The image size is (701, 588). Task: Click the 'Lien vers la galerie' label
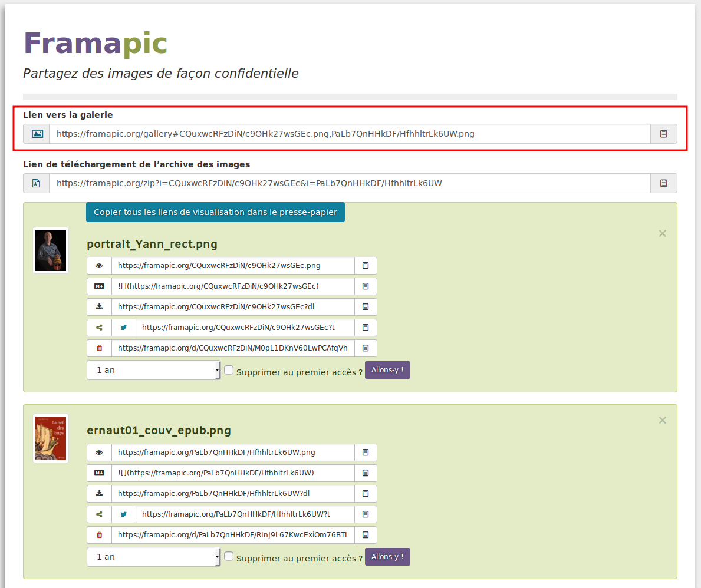tap(68, 115)
